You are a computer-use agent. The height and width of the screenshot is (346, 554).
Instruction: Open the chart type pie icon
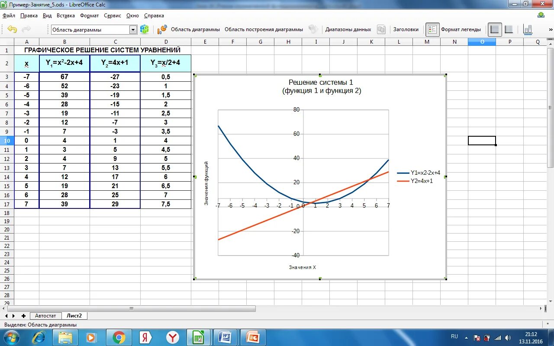[162, 29]
